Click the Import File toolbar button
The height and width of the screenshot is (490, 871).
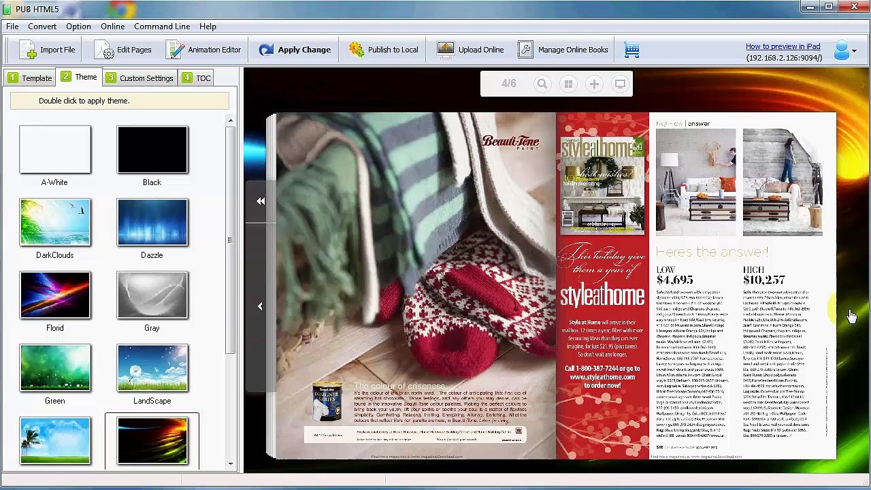pyautogui.click(x=47, y=50)
